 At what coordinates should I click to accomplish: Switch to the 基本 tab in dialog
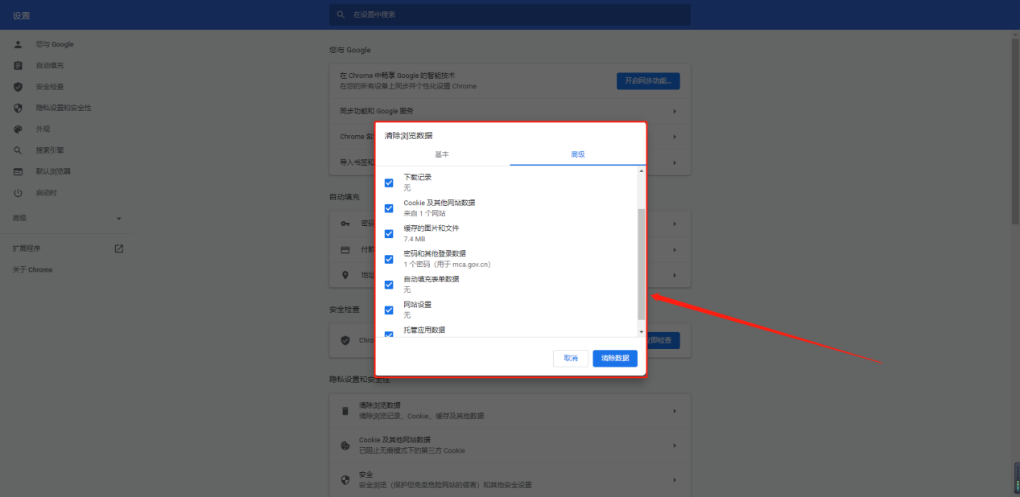tap(442, 154)
